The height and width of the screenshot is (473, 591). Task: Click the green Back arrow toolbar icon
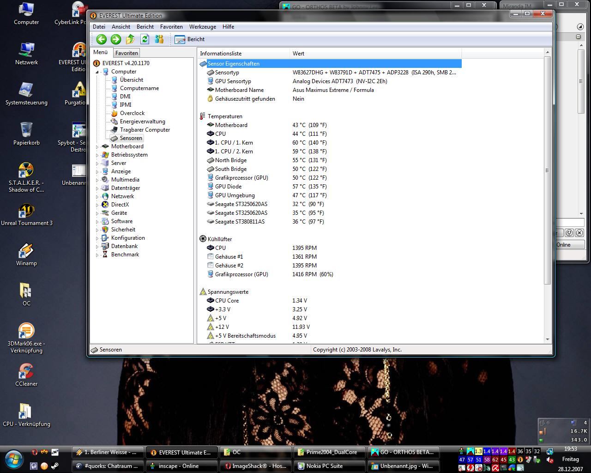(102, 39)
